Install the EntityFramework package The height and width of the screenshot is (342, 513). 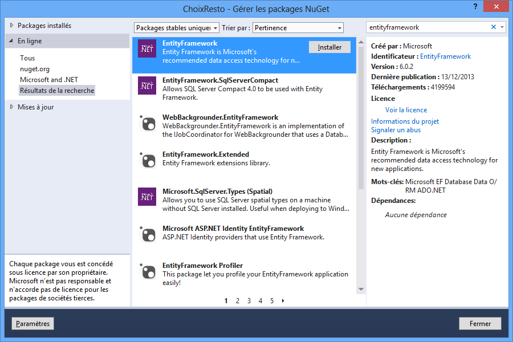329,47
